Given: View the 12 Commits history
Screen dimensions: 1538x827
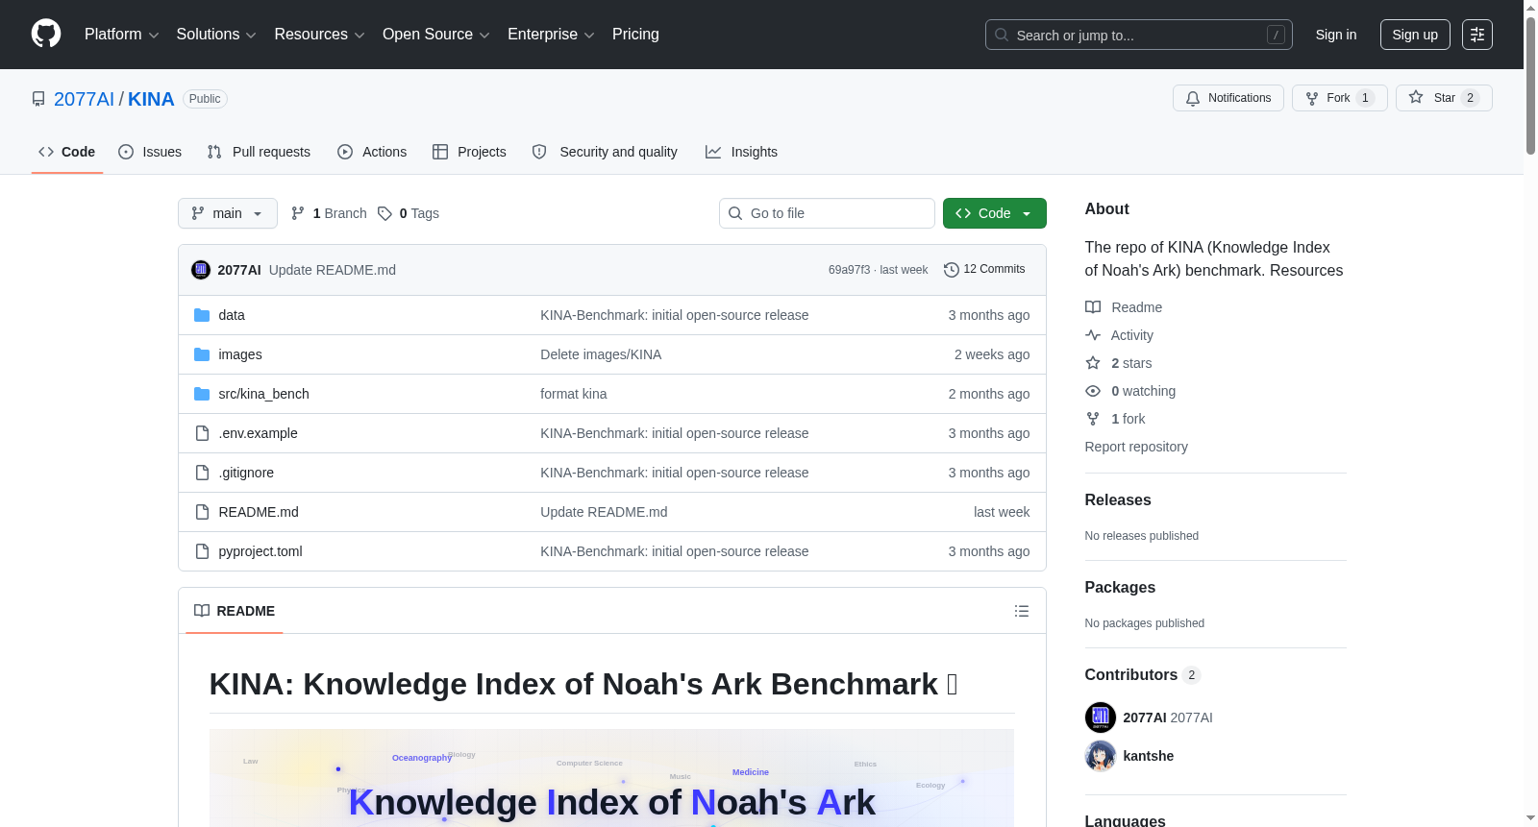Looking at the screenshot, I should 984,270.
